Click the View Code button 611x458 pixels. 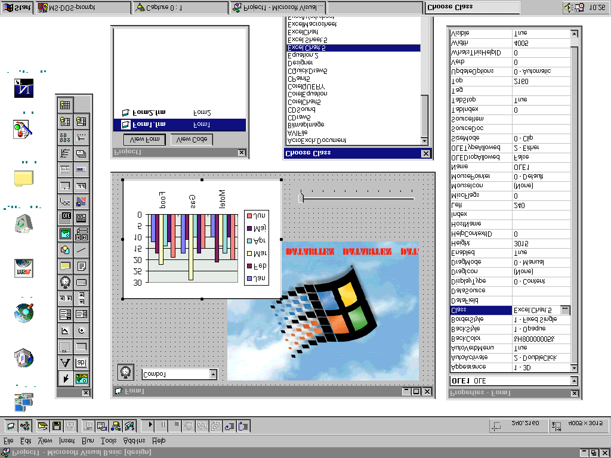coord(192,140)
